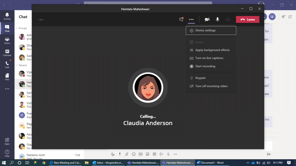The height and width of the screenshot is (166, 296).
Task: Open the Teams section icon
Action: 7,40
